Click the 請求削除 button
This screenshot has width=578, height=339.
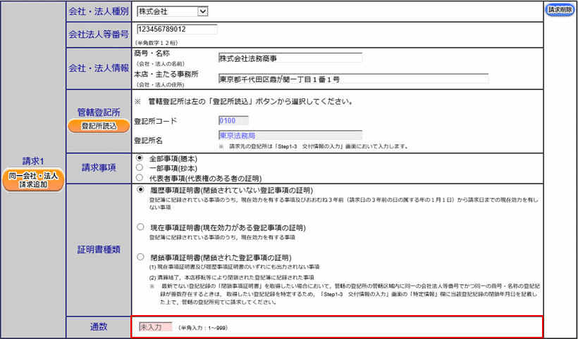pyautogui.click(x=560, y=11)
